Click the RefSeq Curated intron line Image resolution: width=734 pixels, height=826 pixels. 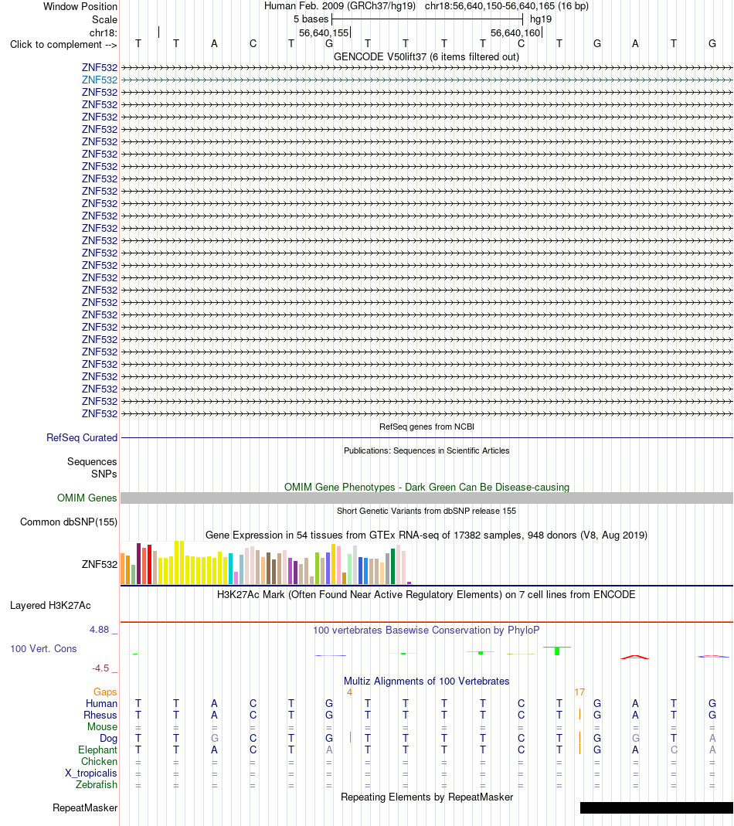tap(426, 438)
